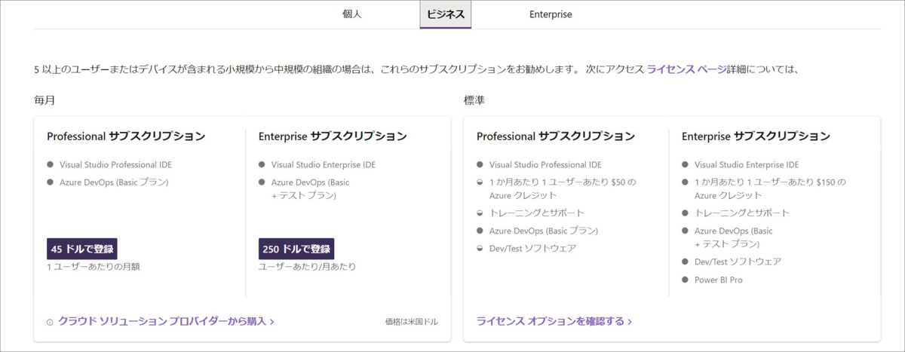Click half-filled bullet beside Dev/Test ソフトウェア in Professional
The image size is (905, 352).
point(480,248)
